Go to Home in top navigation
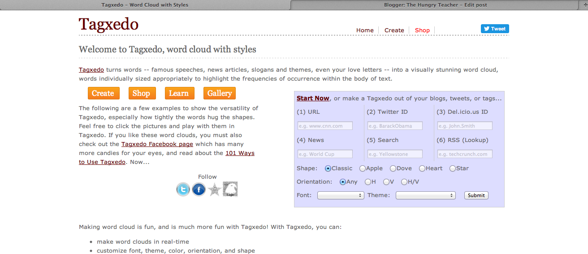Screen dimensions: 588x254 (365, 30)
